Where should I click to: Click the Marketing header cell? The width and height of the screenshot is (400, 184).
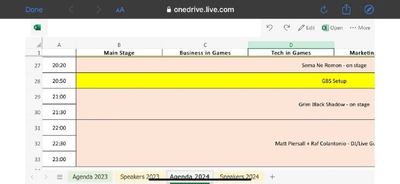click(x=354, y=53)
